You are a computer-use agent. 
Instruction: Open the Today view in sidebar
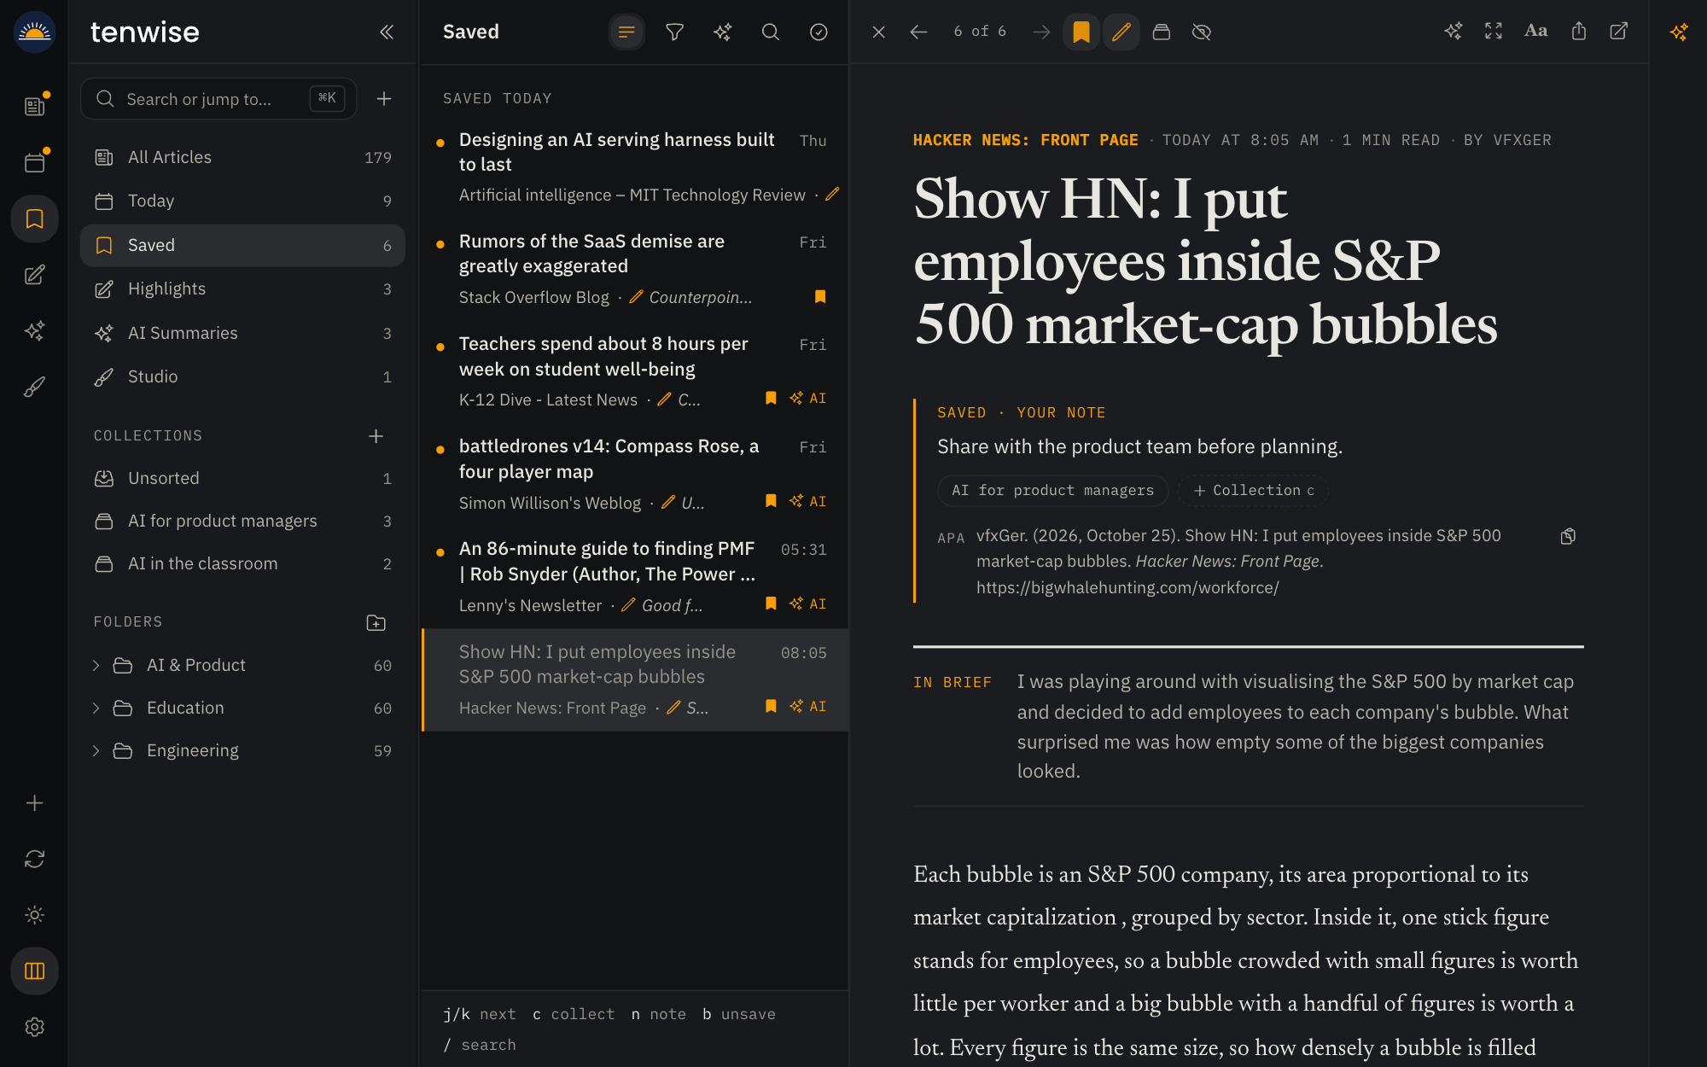point(242,201)
